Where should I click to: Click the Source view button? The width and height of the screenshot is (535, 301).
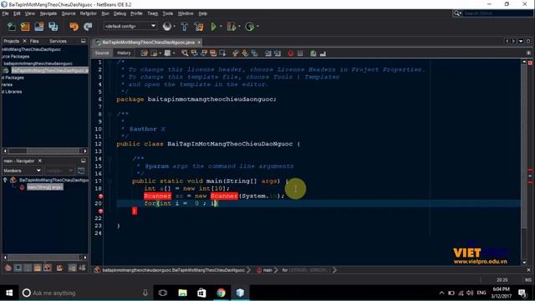pyautogui.click(x=102, y=53)
